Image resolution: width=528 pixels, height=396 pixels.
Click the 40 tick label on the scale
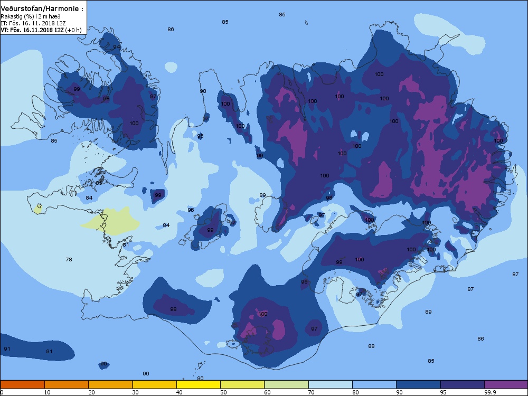pos(180,392)
